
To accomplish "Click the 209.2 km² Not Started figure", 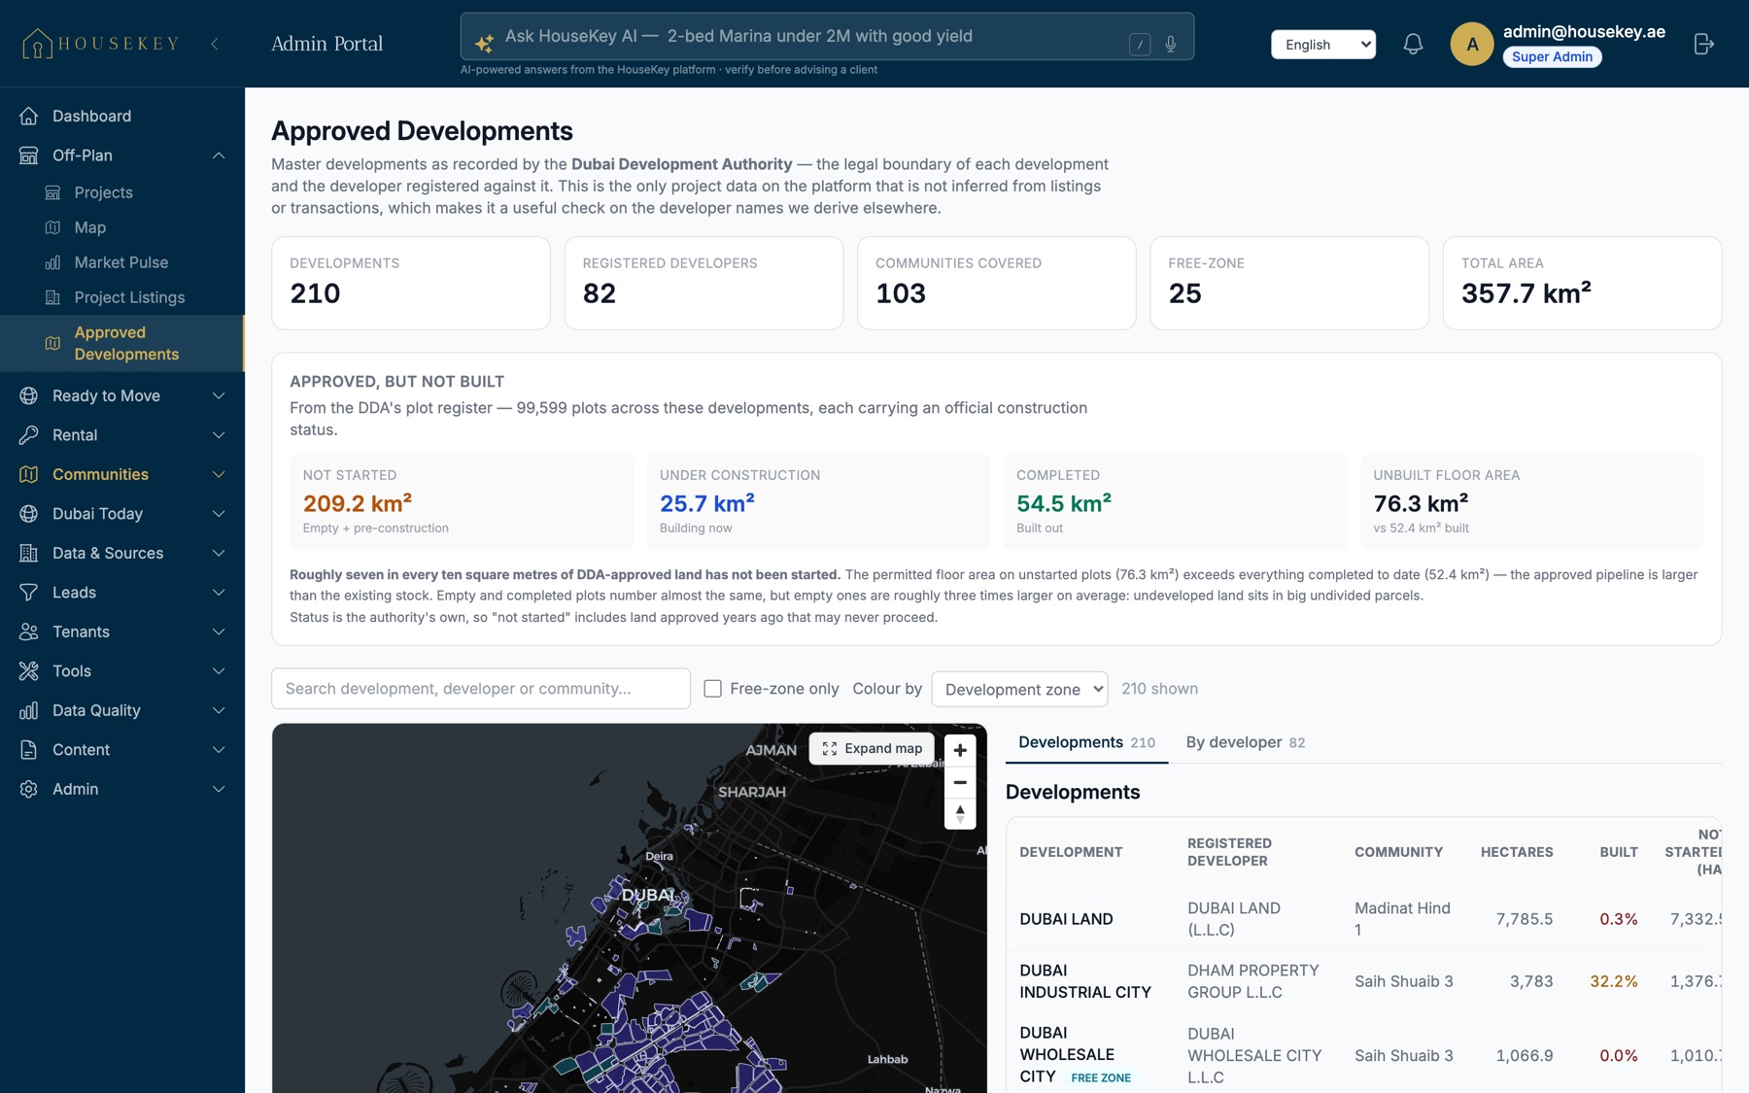I will [358, 503].
